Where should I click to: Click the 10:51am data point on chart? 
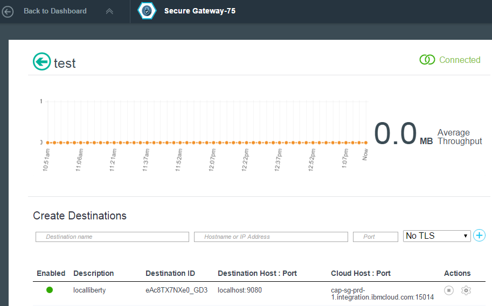click(x=48, y=143)
